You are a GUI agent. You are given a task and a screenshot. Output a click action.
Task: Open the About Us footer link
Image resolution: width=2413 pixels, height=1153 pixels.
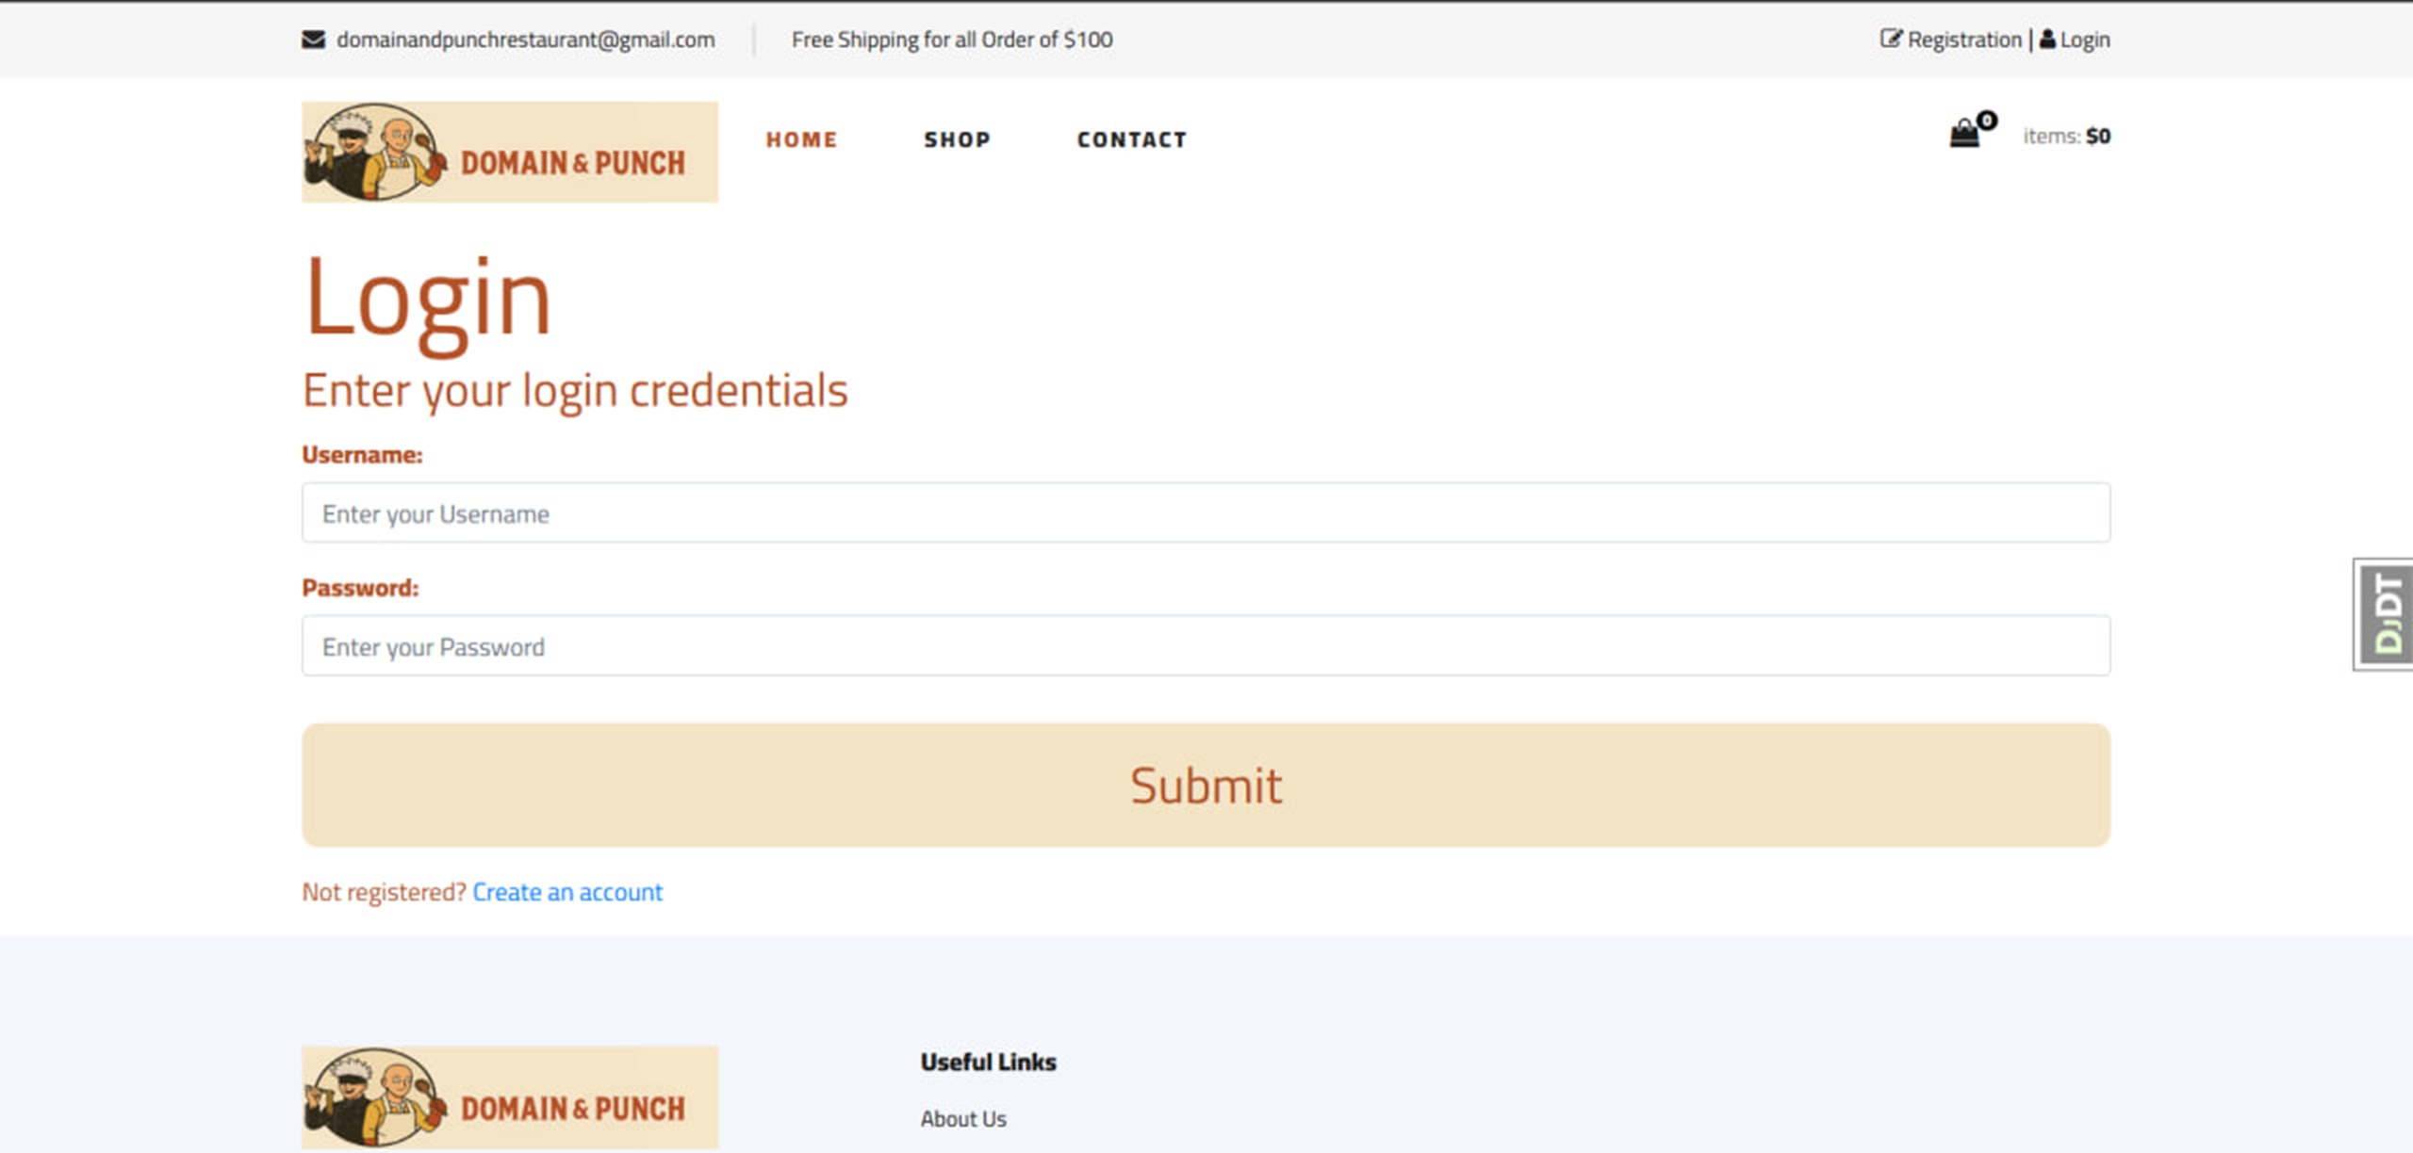point(963,1119)
